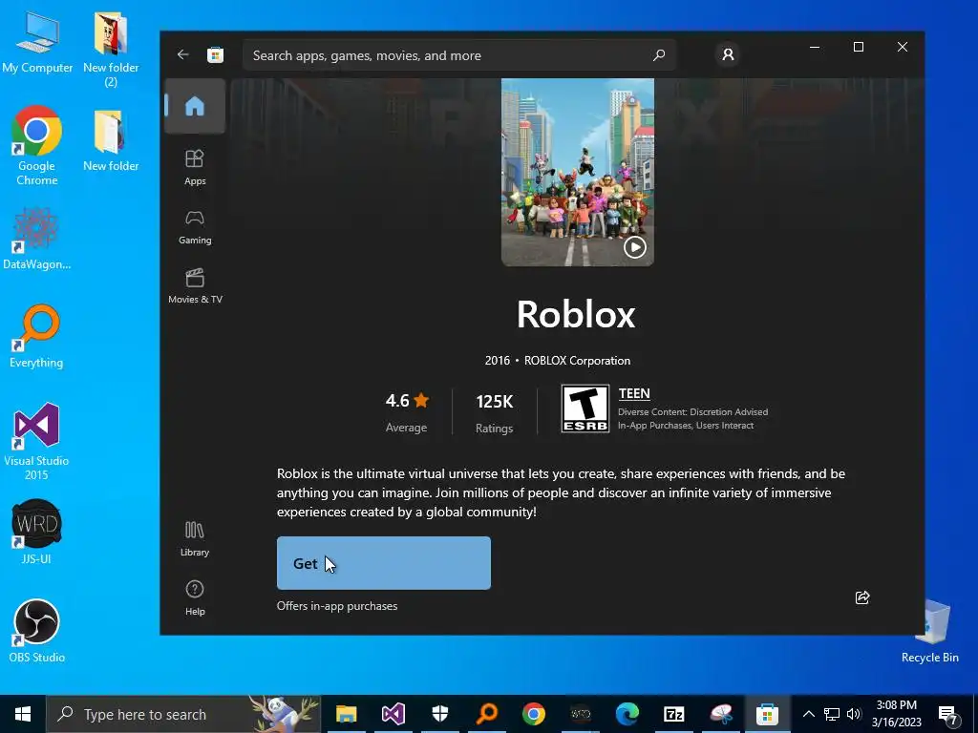
Task: Show hidden system tray icons
Action: click(808, 714)
